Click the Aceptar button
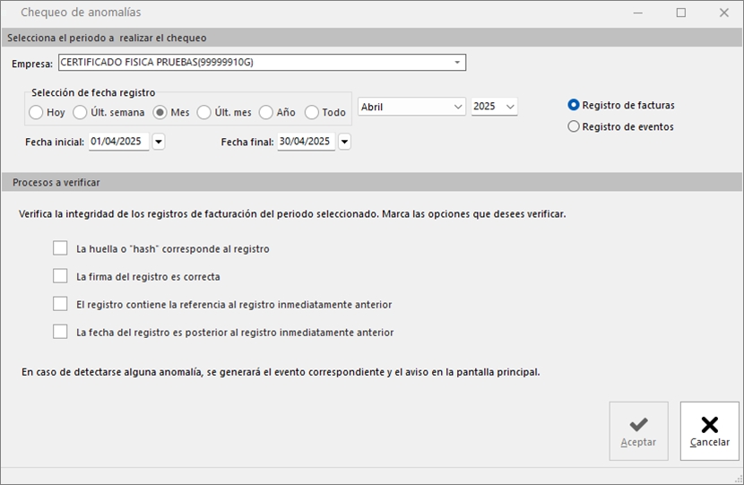The height and width of the screenshot is (485, 744). pos(638,431)
